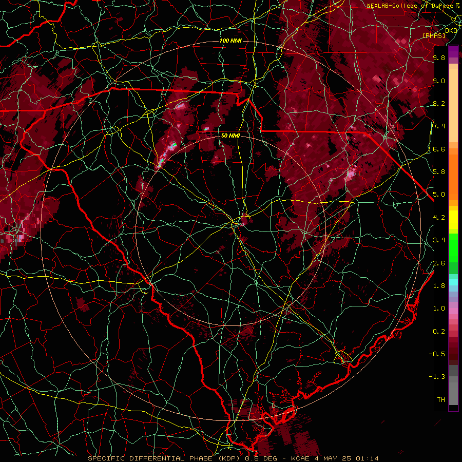The height and width of the screenshot is (462, 462).
Task: Click the "SPECIFIC DIFFERENTIAL PHASE" product title
Action: (x=150, y=458)
